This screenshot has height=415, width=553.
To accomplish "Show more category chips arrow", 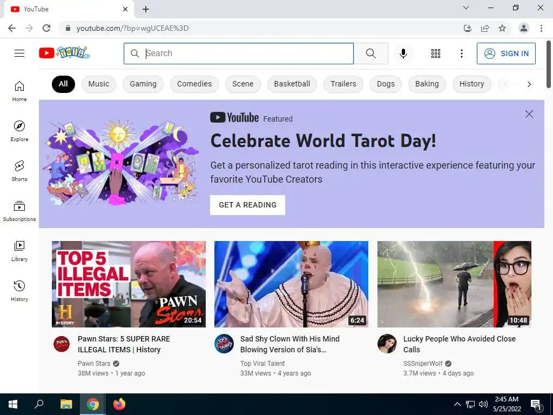I will tap(529, 84).
